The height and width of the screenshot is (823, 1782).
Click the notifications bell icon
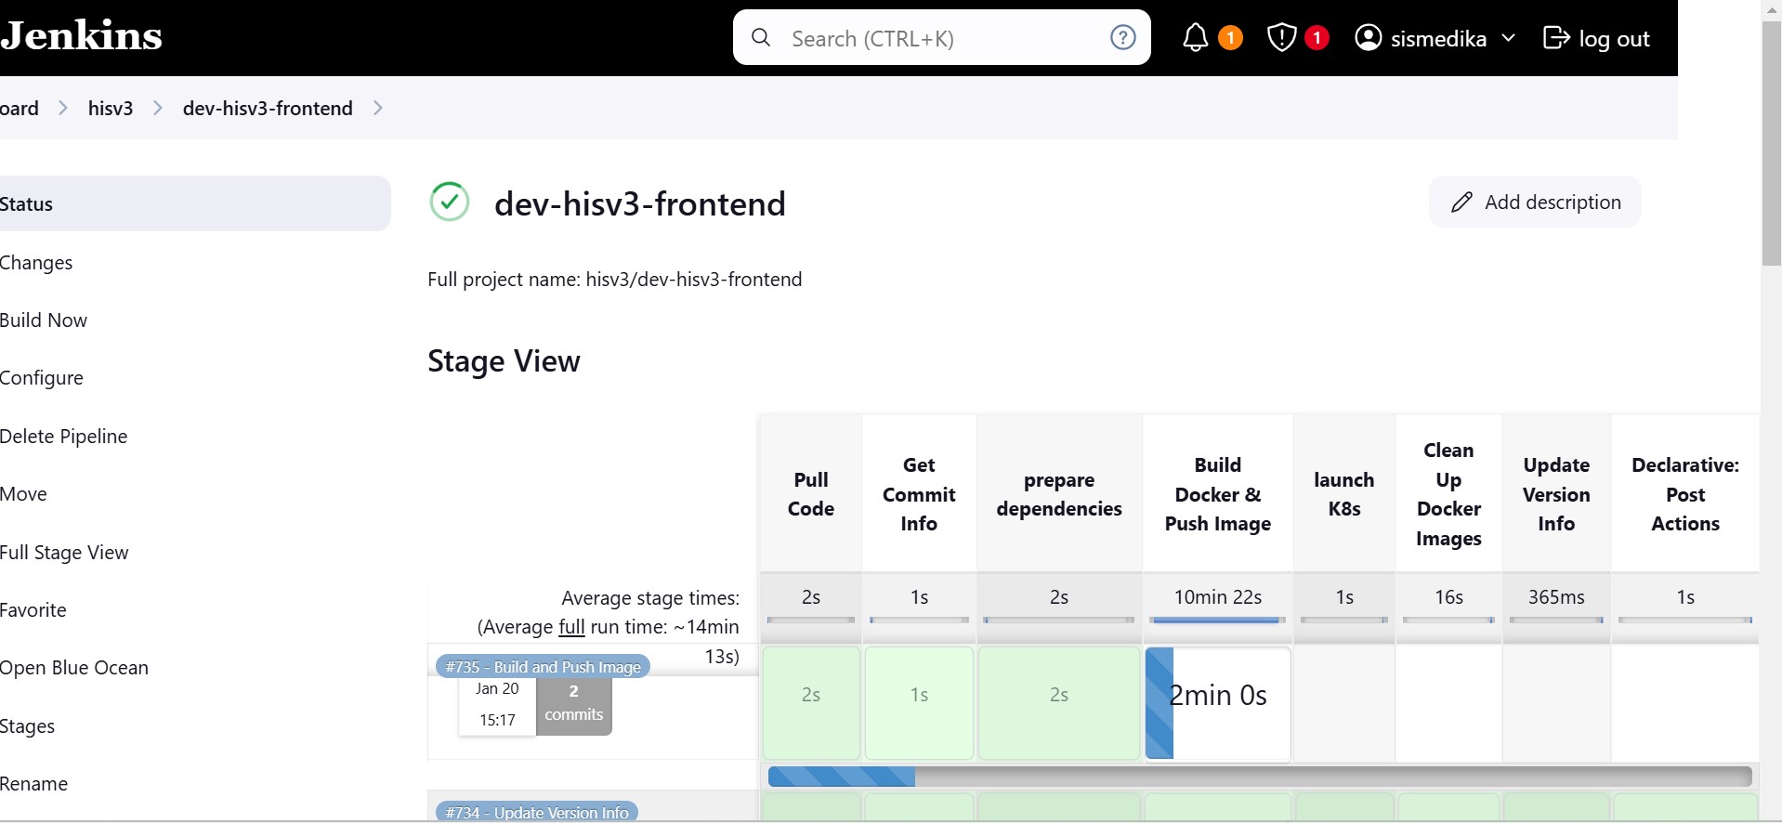point(1195,38)
